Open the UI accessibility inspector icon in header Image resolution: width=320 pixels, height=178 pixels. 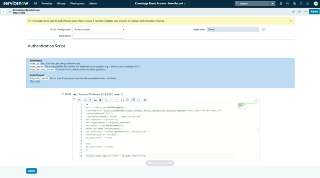tap(294, 4)
